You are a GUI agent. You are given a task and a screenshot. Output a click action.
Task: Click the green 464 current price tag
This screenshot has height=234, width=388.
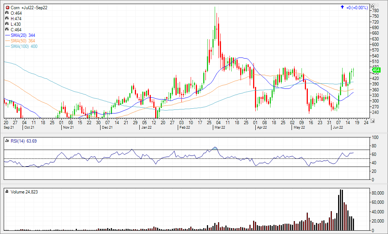click(376, 70)
